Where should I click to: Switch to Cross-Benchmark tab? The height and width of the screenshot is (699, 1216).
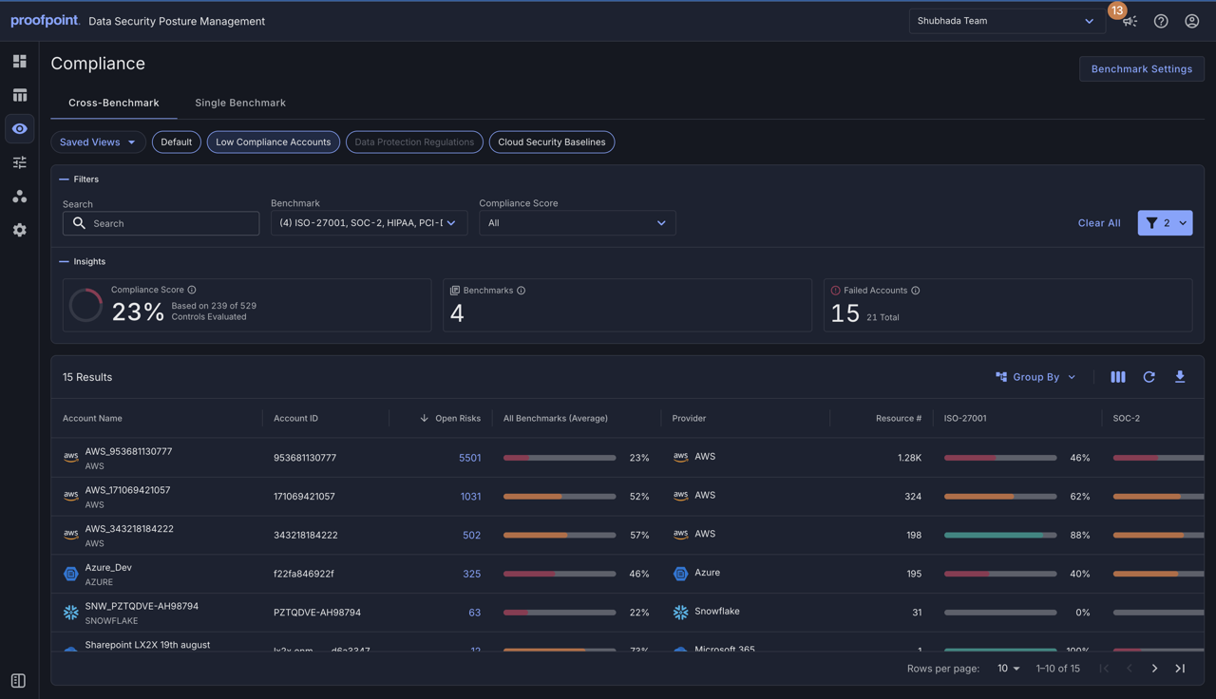pos(114,103)
